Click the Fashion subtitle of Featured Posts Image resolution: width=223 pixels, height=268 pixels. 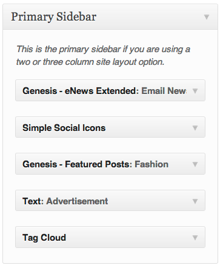pyautogui.click(x=151, y=164)
